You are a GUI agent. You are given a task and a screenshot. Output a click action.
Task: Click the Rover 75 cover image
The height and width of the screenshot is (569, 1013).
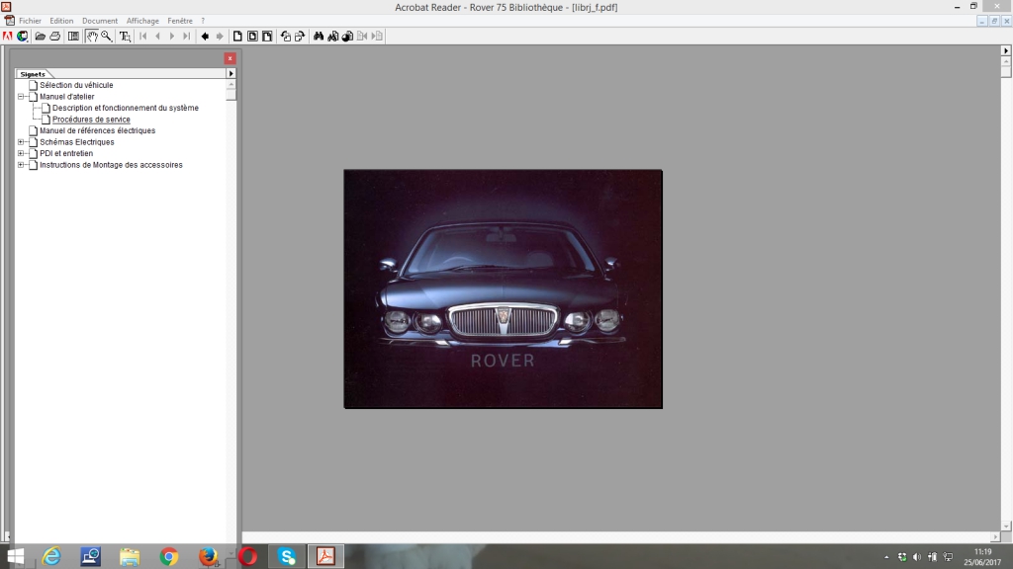(504, 289)
